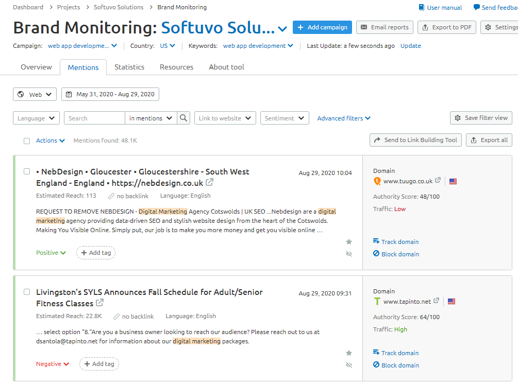Switch to the Overview tab
Screen dimensions: 518x385
(37, 67)
